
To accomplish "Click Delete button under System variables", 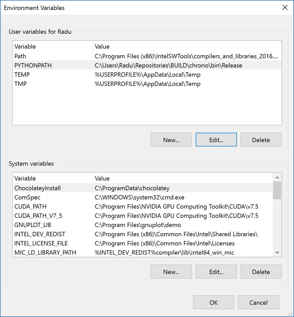I will [x=261, y=271].
